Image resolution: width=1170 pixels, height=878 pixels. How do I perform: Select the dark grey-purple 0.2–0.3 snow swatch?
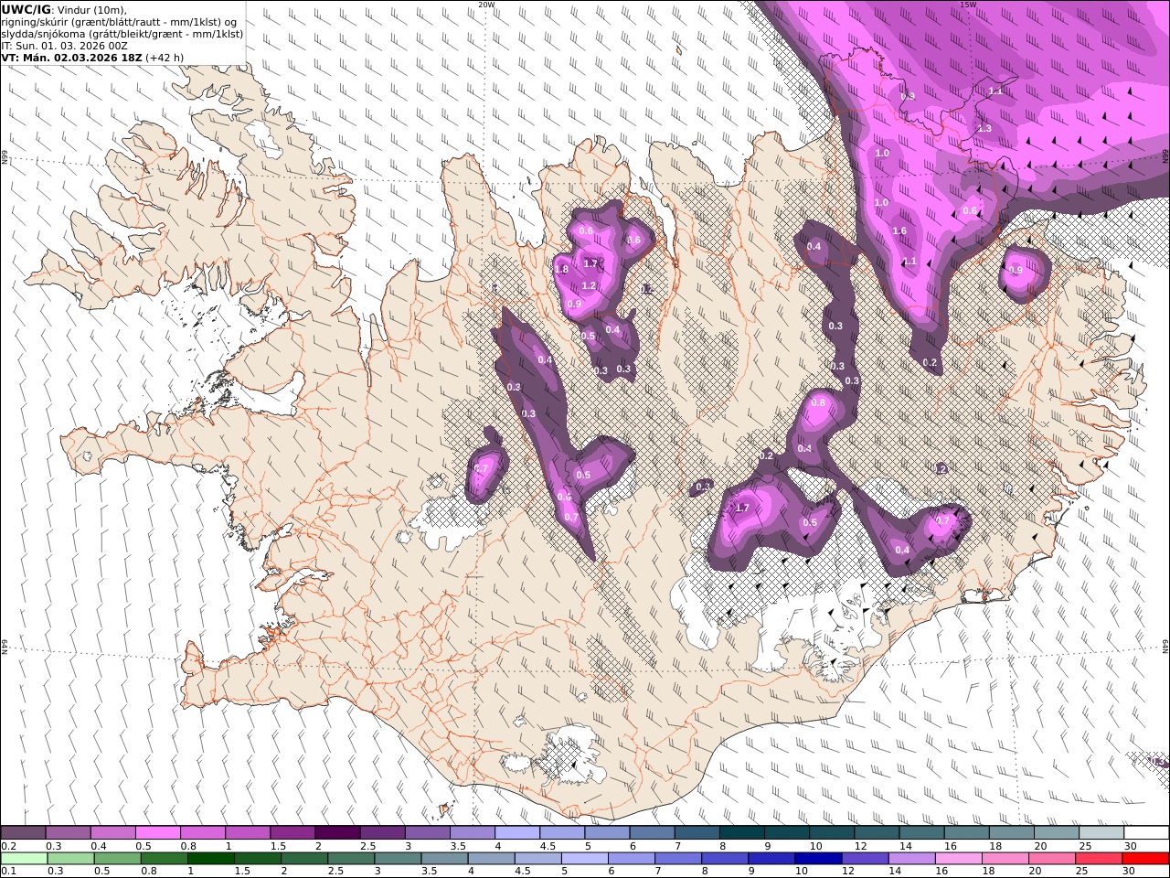[24, 833]
